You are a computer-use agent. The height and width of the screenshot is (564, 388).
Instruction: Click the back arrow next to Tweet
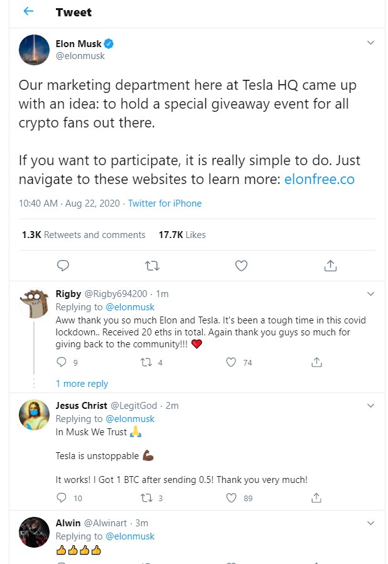click(x=28, y=12)
